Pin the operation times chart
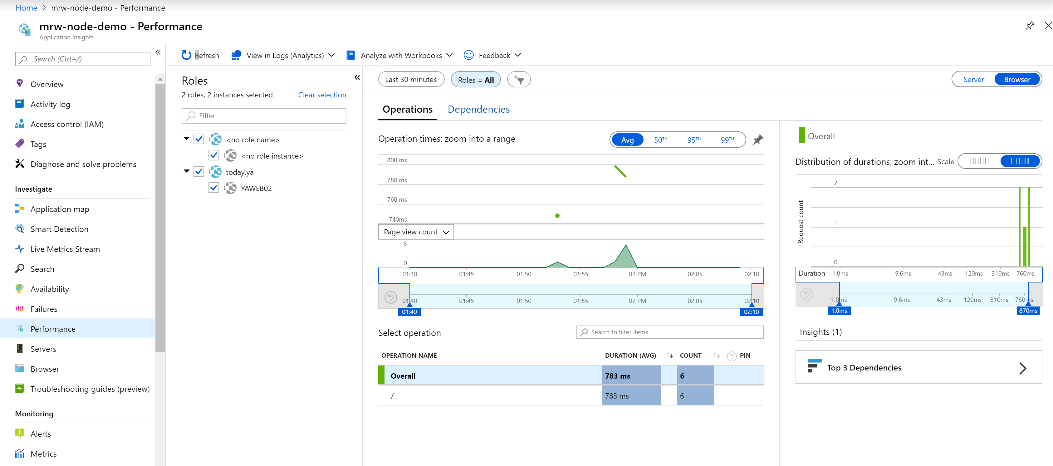The image size is (1053, 466). click(758, 140)
